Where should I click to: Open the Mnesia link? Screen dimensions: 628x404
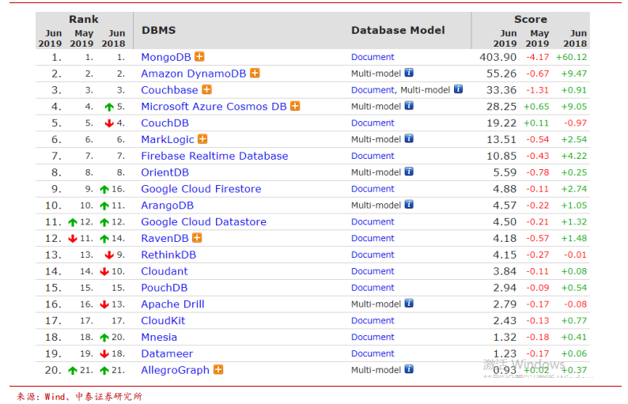(159, 337)
